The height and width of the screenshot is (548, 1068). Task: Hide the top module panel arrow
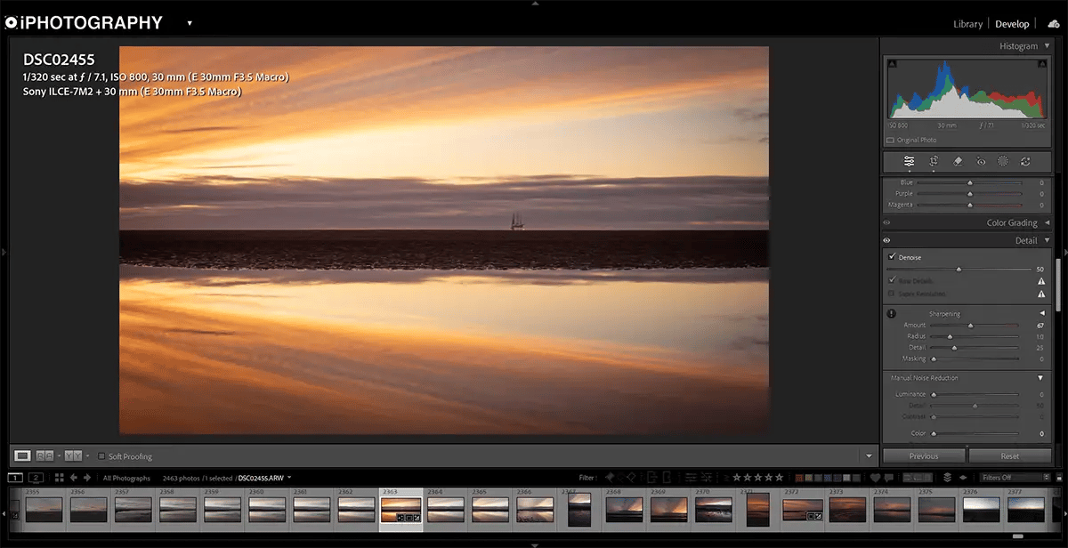click(x=534, y=4)
